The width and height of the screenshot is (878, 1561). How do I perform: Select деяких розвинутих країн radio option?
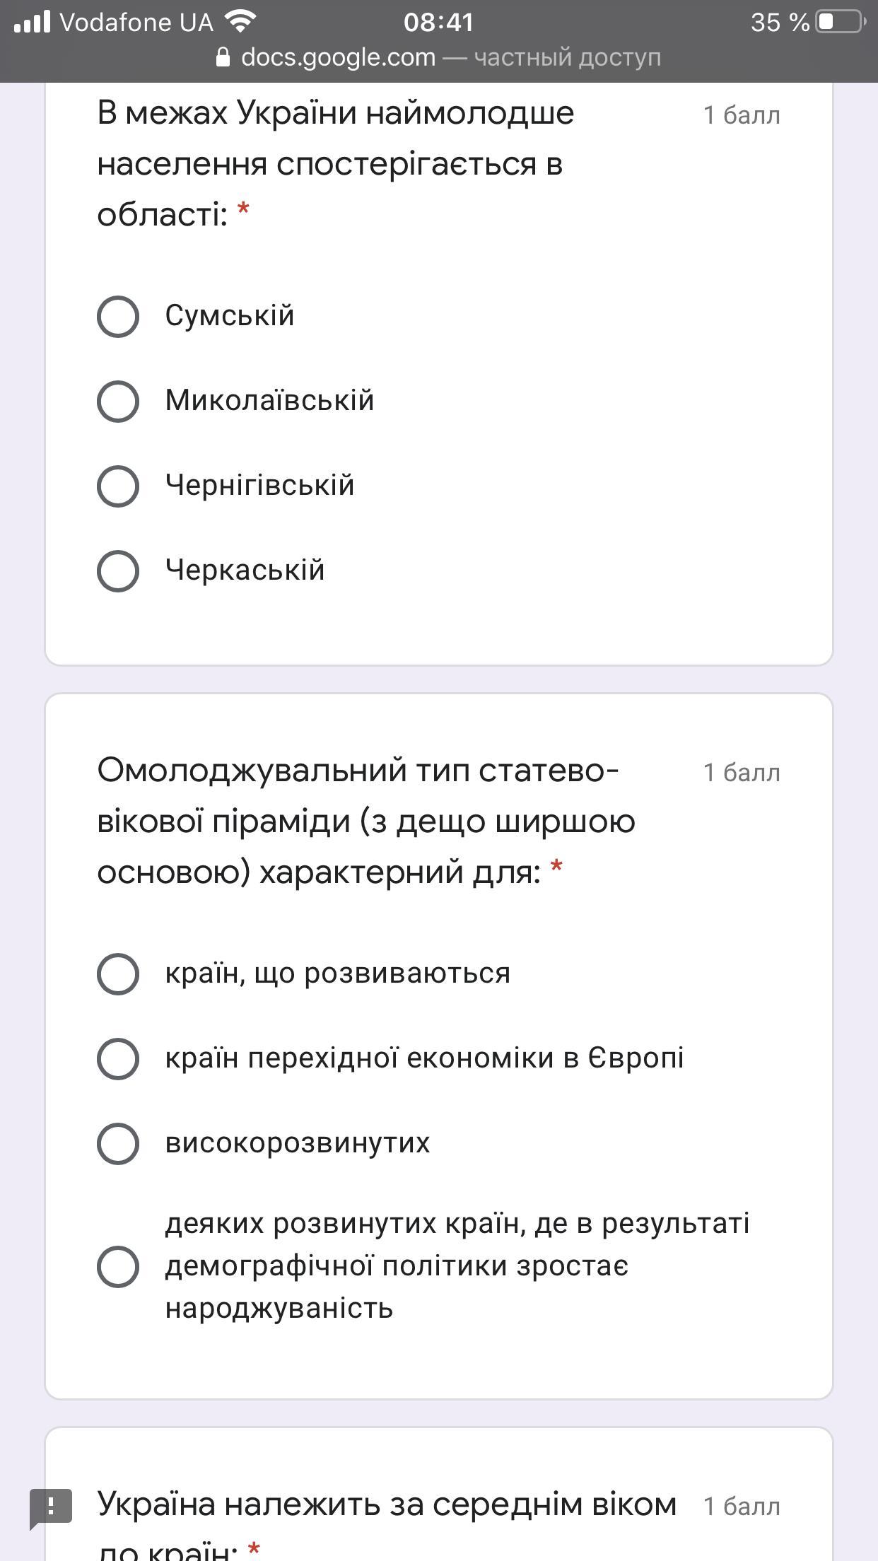117,1266
